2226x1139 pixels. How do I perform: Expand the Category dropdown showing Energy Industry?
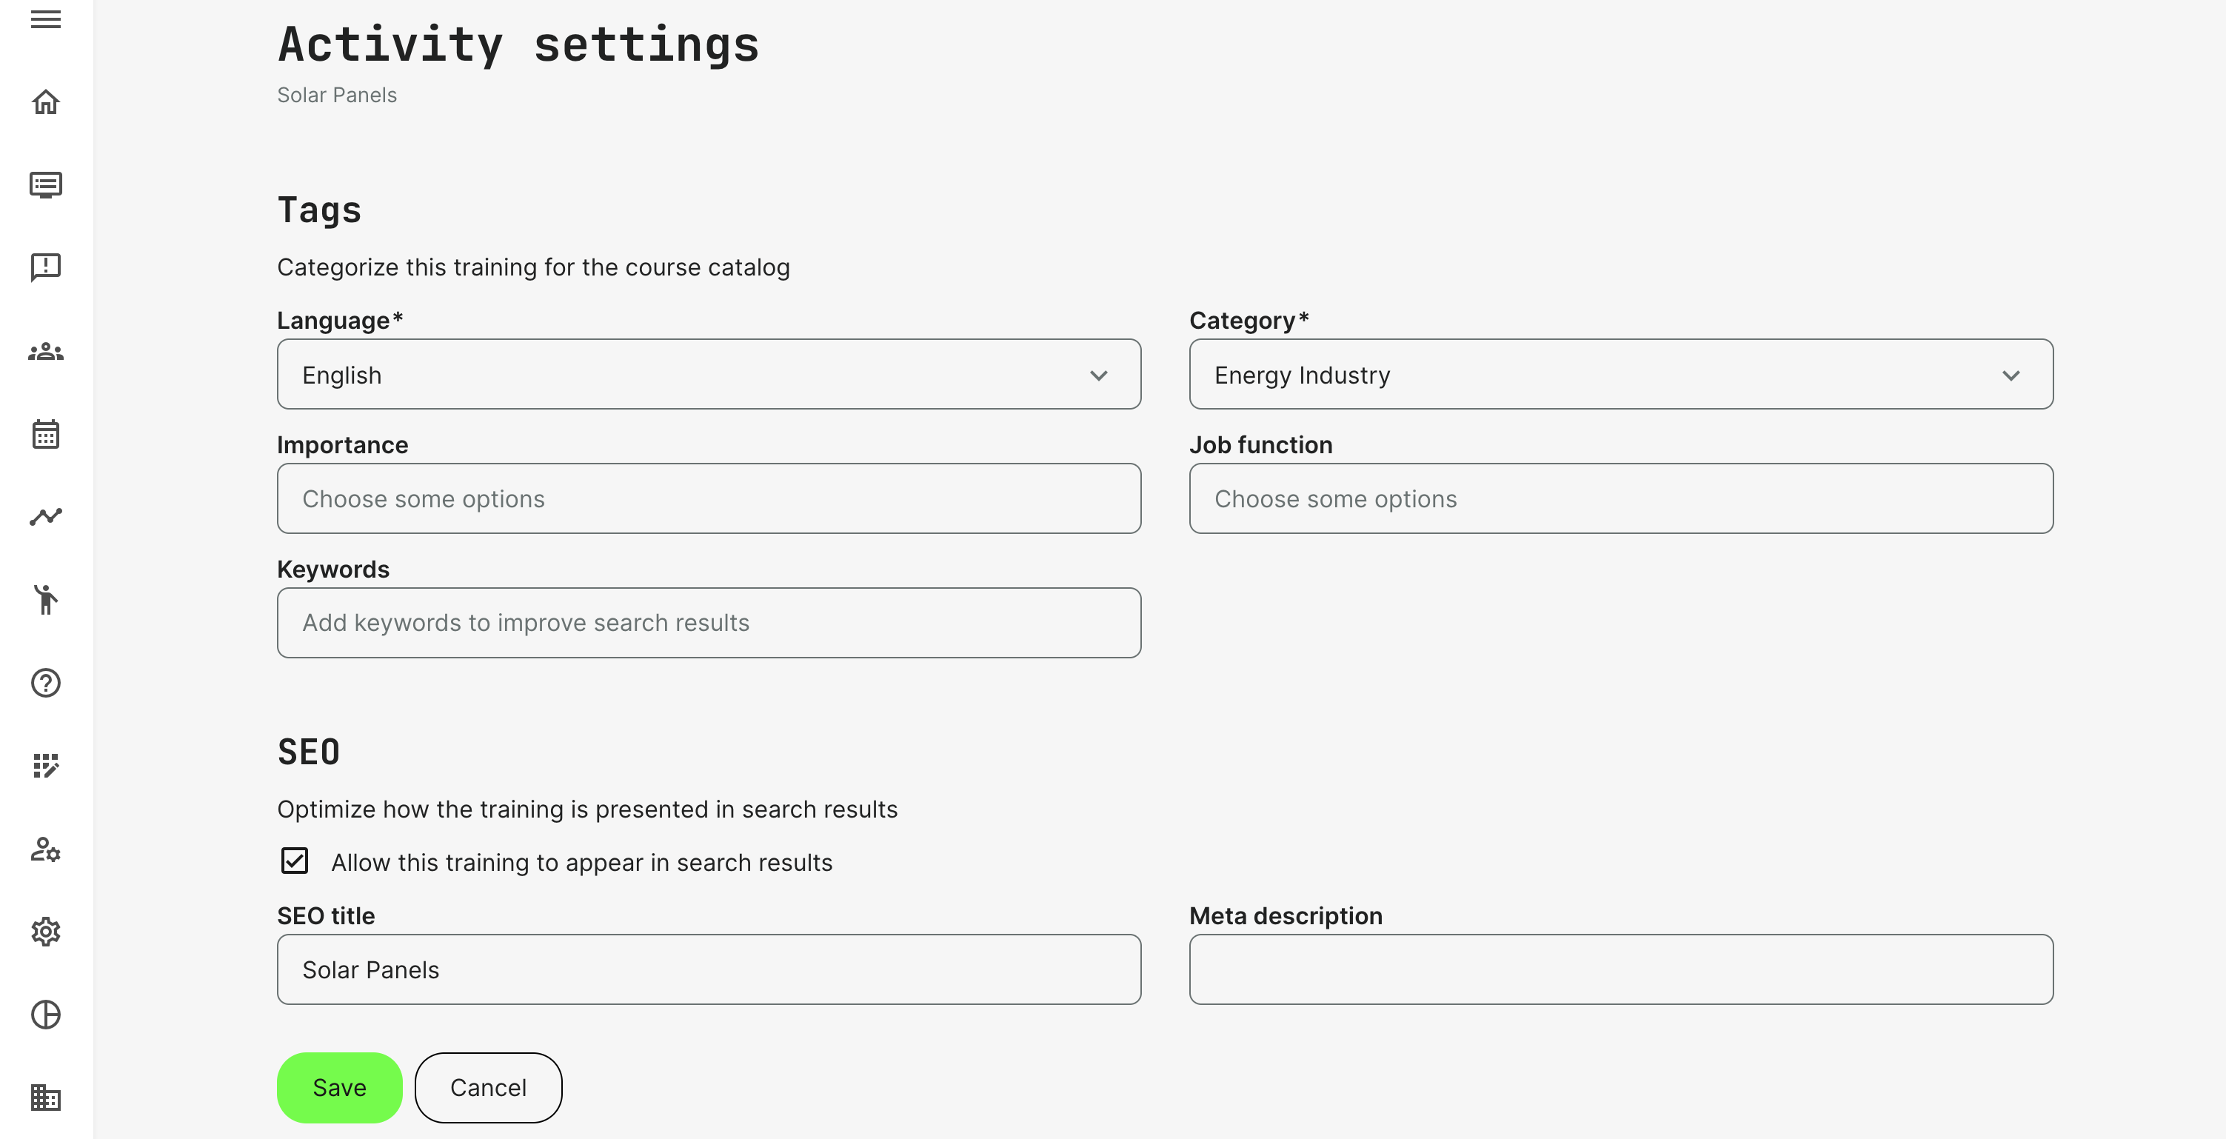tap(1620, 374)
